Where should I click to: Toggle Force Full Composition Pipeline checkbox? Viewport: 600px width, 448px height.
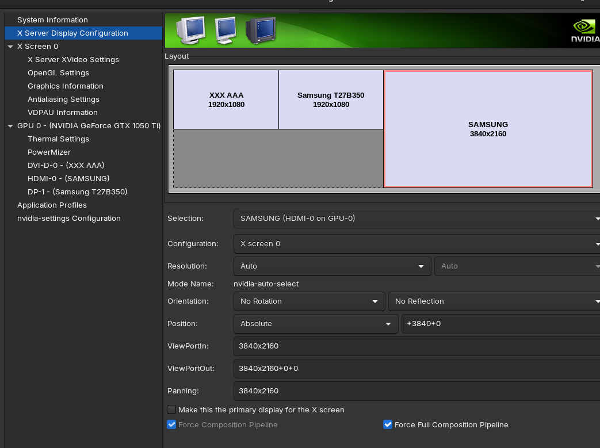coord(388,424)
